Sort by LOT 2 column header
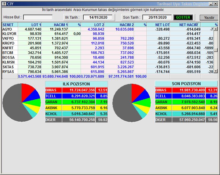This screenshot has height=175, width=220. click(93, 25)
